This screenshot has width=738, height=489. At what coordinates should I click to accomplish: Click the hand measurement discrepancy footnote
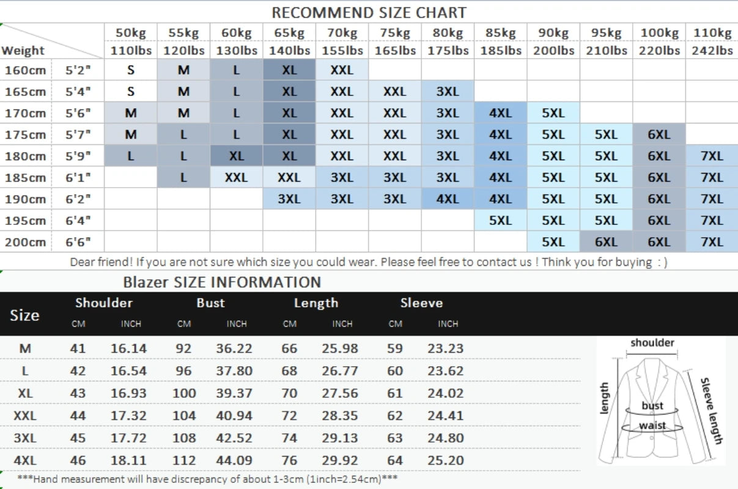click(208, 479)
